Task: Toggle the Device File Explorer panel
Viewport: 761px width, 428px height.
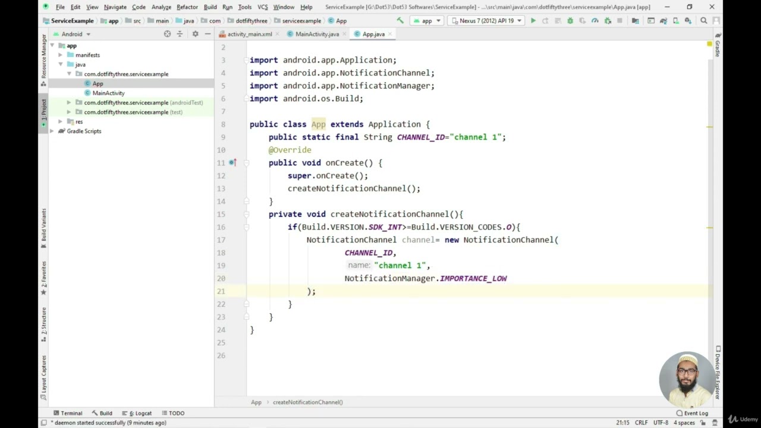Action: 718,372
